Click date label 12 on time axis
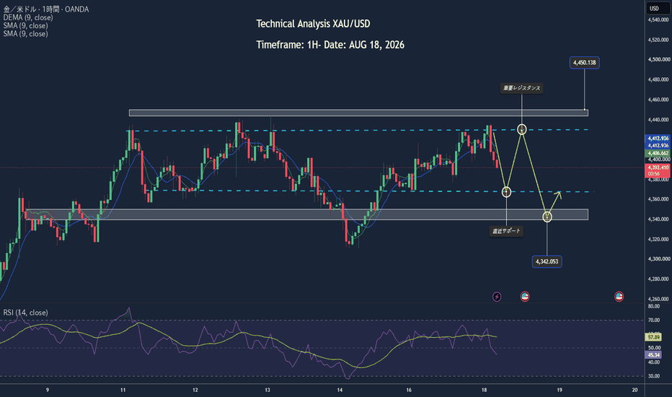This screenshot has height=397, width=672. click(195, 390)
